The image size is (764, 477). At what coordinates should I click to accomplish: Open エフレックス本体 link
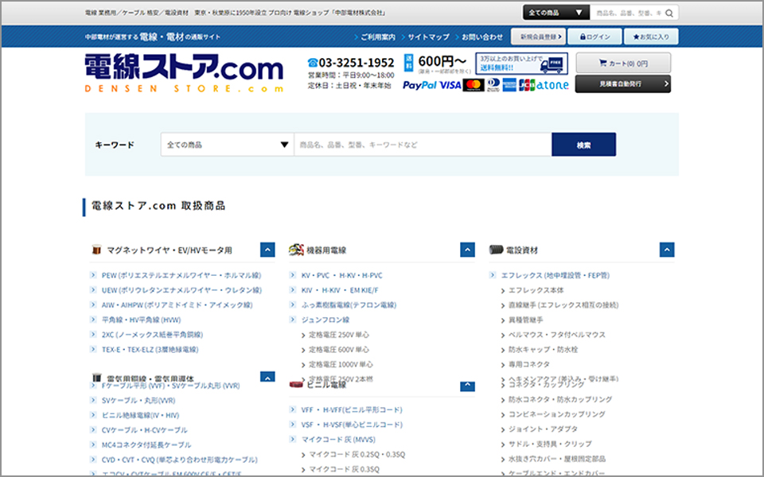(x=536, y=290)
